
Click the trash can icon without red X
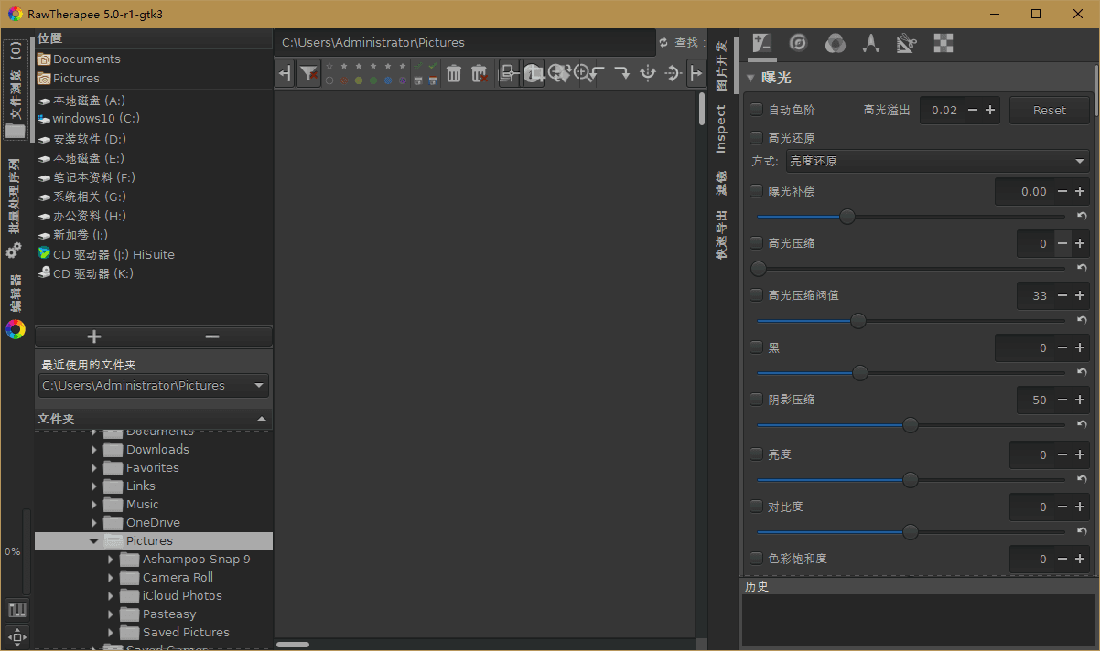pos(453,73)
